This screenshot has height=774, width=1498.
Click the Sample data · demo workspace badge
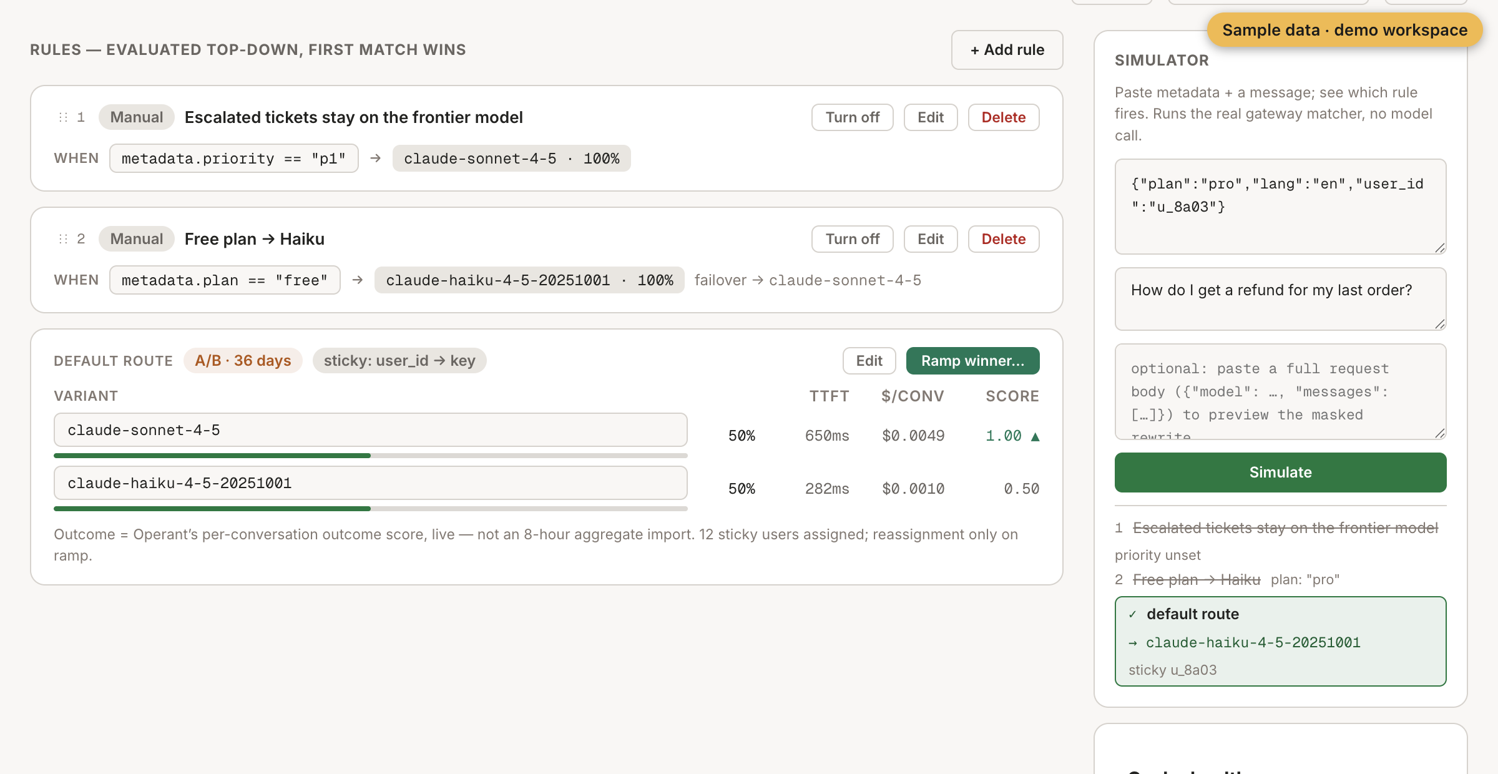[x=1345, y=30]
